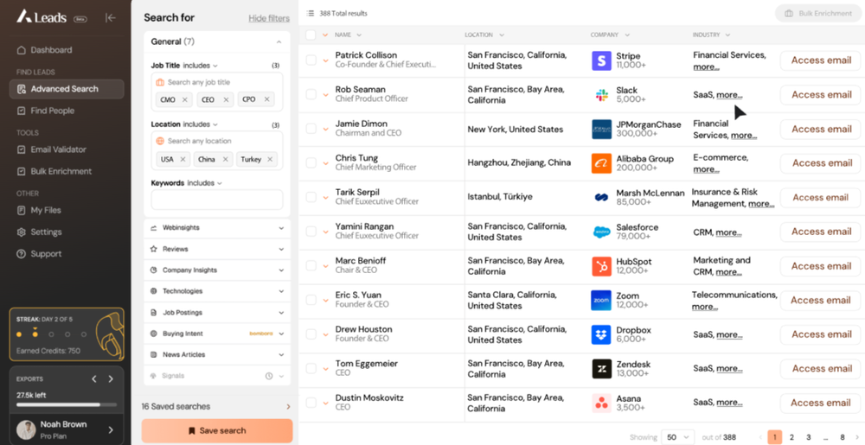The height and width of the screenshot is (445, 865).
Task: Click the Keywords input box
Action: tap(217, 200)
